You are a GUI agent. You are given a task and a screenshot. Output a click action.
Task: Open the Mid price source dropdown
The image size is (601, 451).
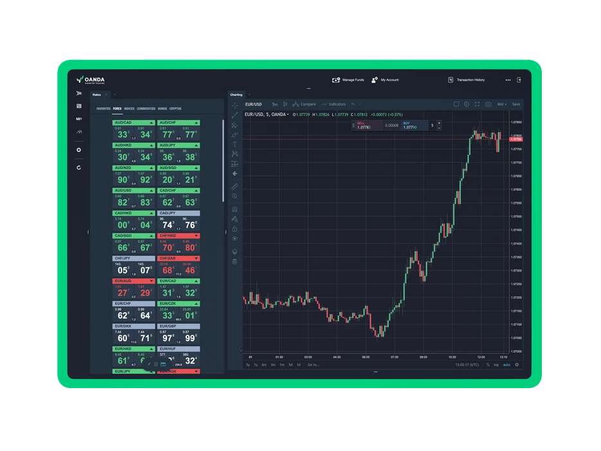[502, 104]
